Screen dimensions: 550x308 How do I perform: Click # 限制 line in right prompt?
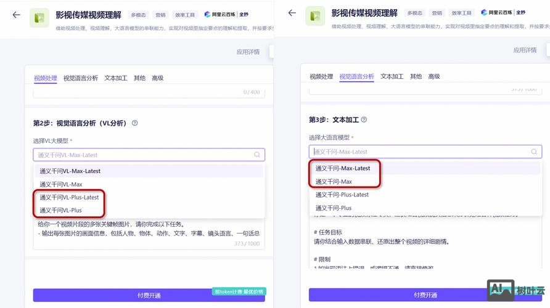(x=322, y=259)
